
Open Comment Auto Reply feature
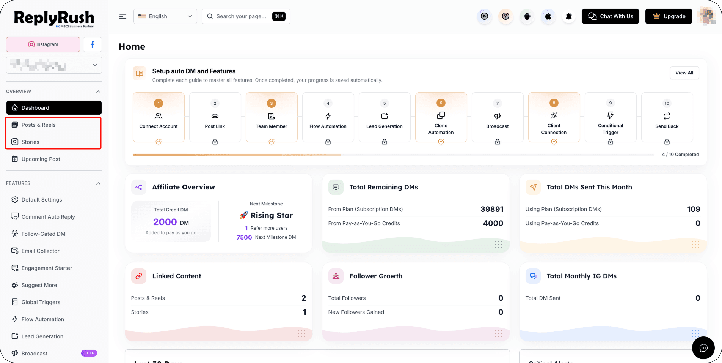[x=54, y=217]
